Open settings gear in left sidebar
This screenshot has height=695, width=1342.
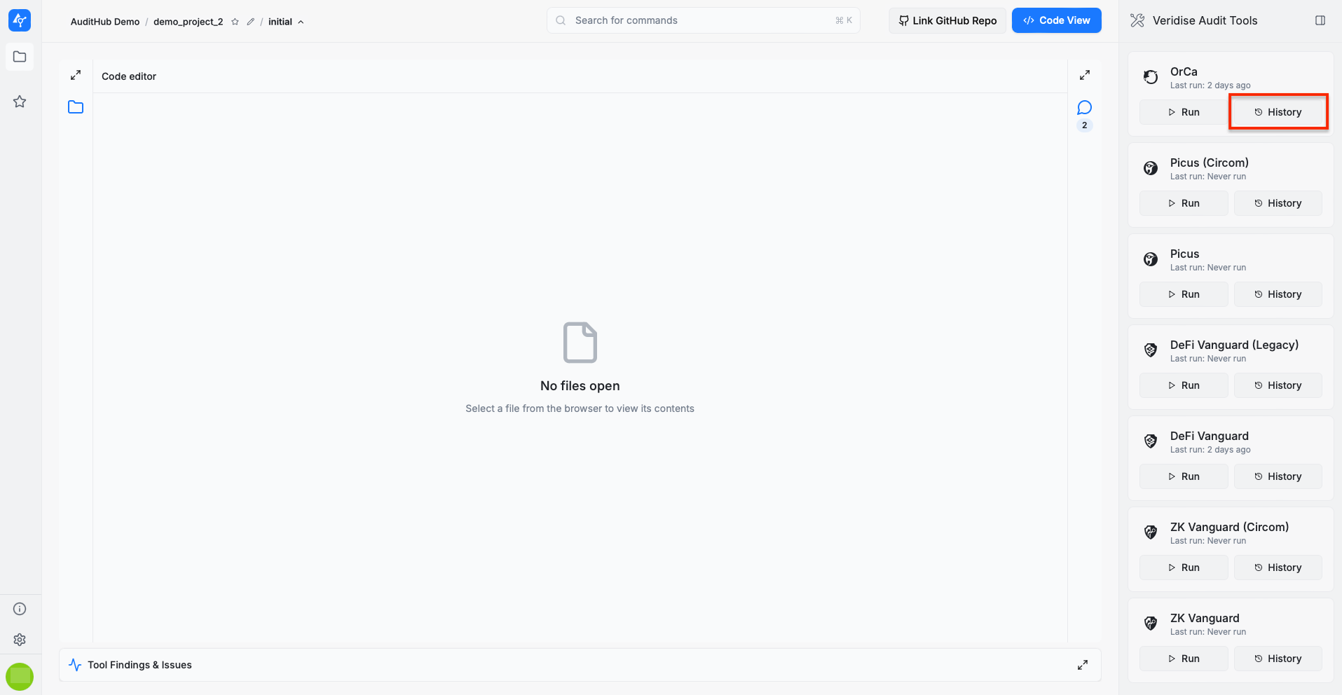point(20,640)
